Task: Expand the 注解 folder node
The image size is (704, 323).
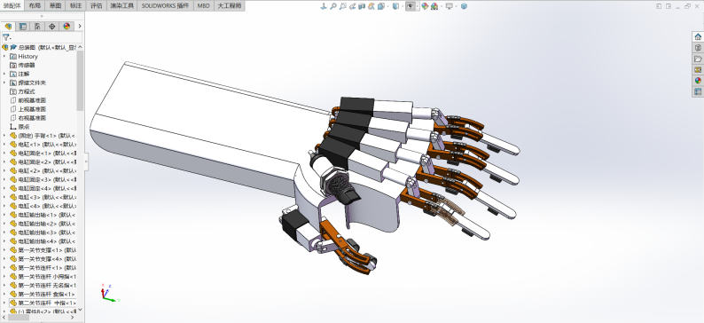Action: 4,74
